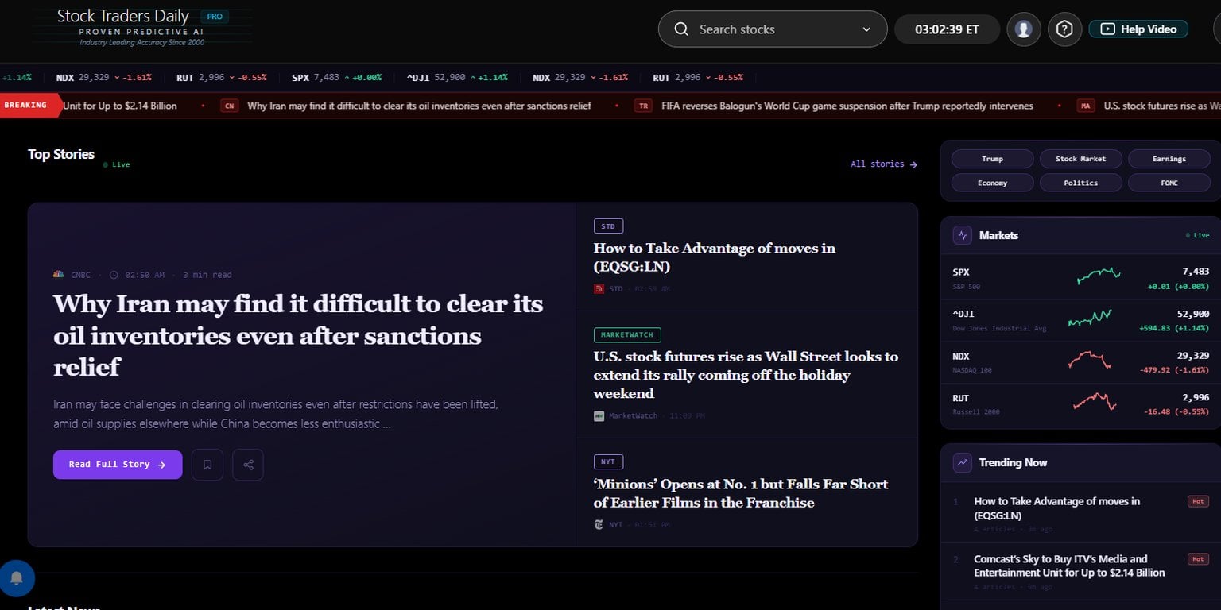
Task: Click the CNBC peacock logo icon
Action: pyautogui.click(x=59, y=275)
